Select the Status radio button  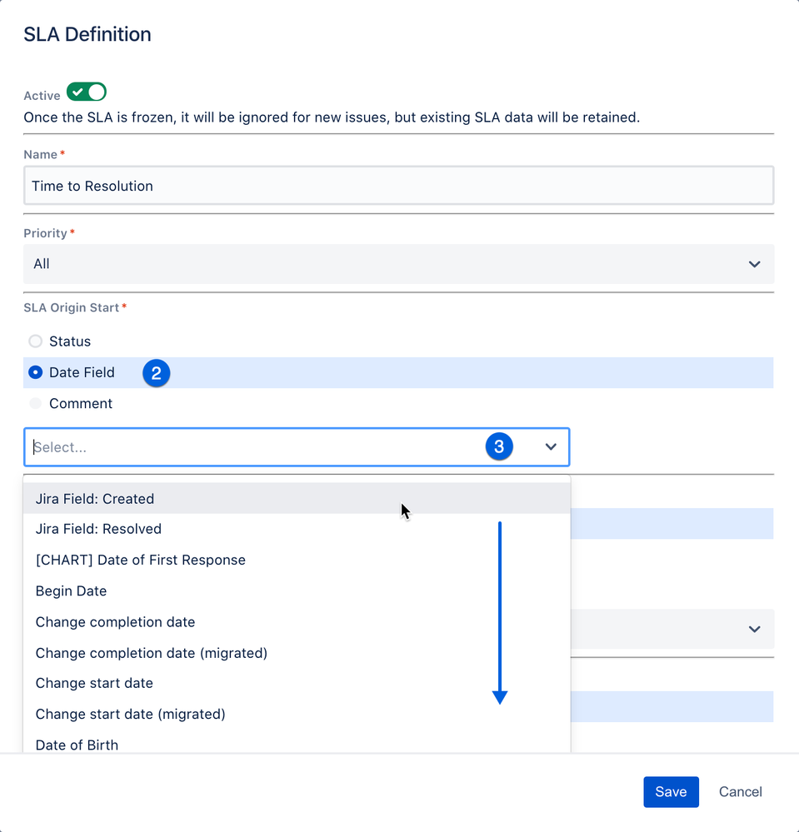click(x=35, y=341)
